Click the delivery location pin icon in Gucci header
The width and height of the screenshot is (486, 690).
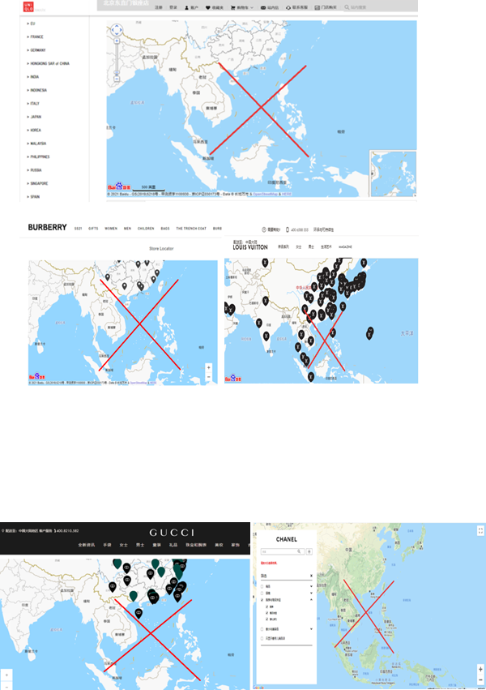pos(2,531)
